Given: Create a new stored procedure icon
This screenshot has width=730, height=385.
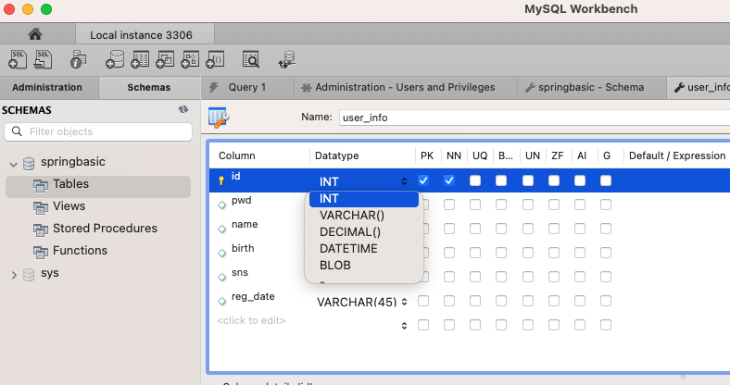Looking at the screenshot, I should coord(190,59).
